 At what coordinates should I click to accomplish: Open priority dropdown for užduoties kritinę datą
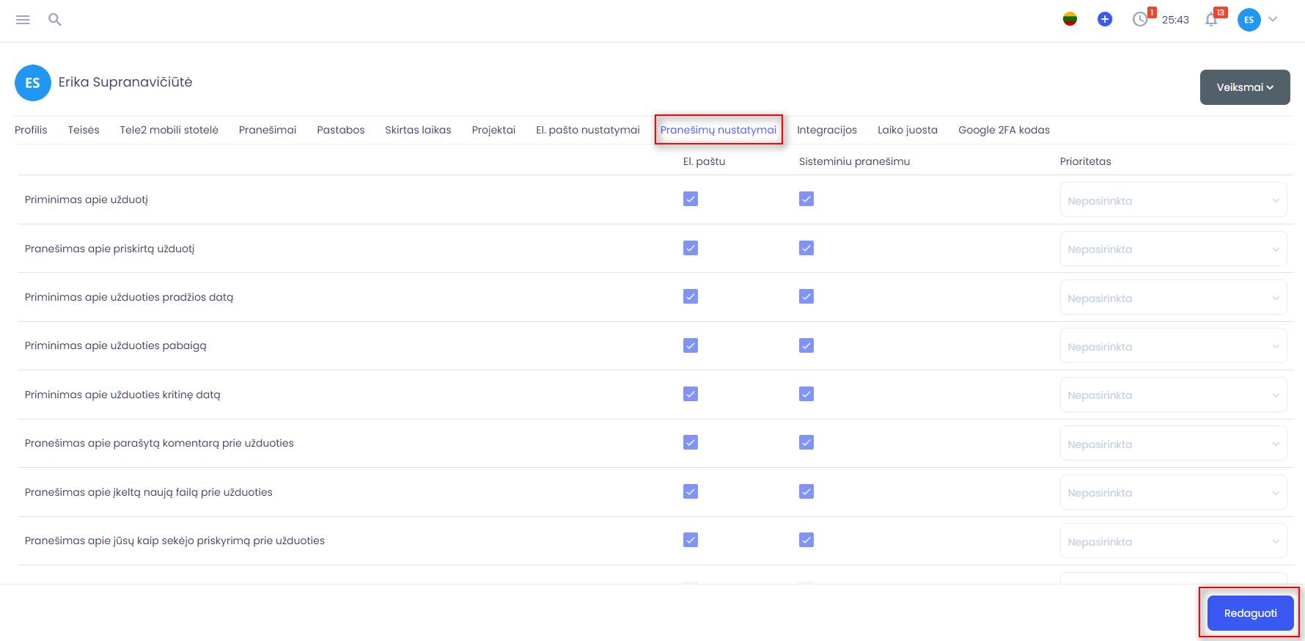coord(1173,395)
